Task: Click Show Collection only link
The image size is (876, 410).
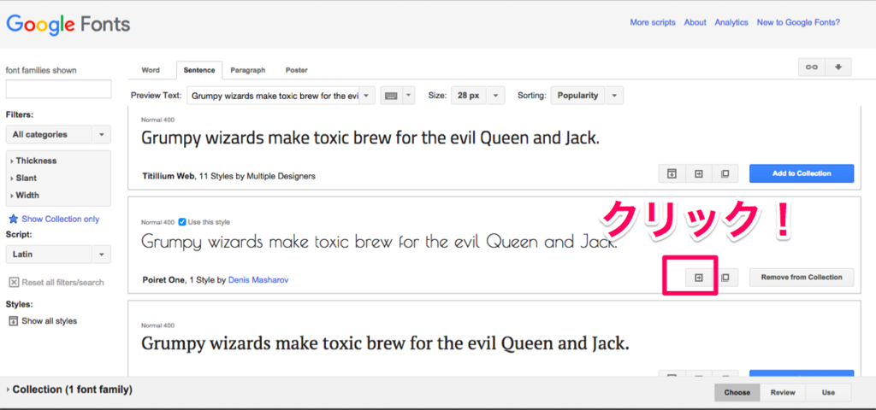Action: (x=61, y=220)
